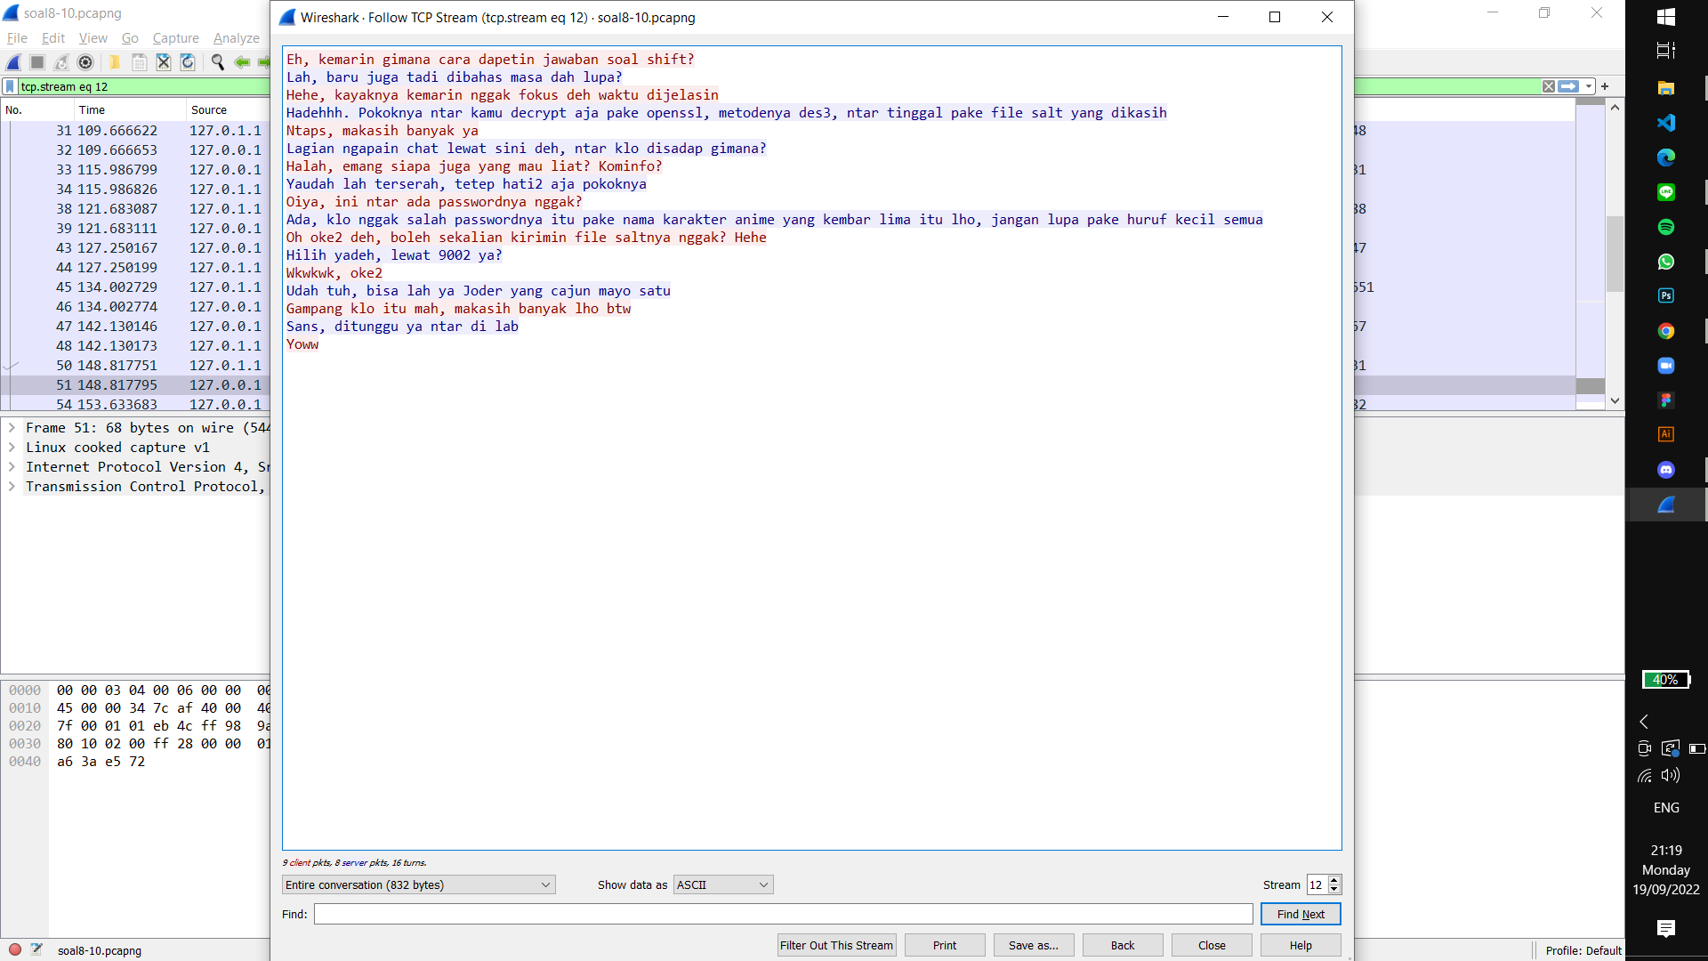This screenshot has width=1708, height=961.
Task: Open the Entire conversation dropdown
Action: pos(418,884)
